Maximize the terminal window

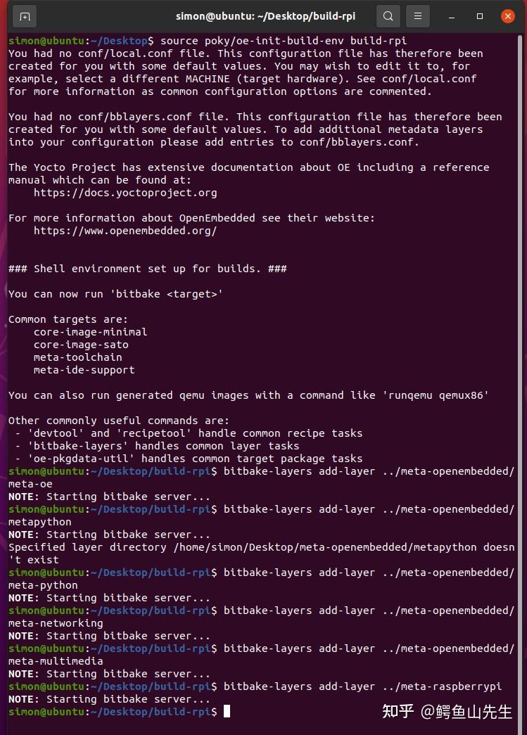[x=480, y=15]
